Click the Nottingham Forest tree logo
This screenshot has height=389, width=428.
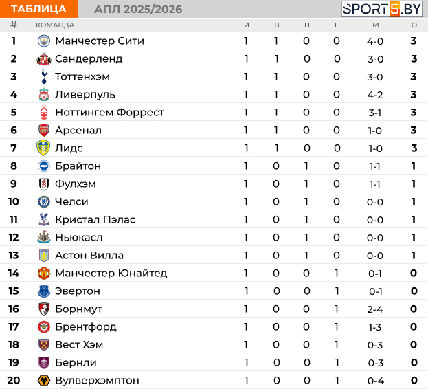44,113
